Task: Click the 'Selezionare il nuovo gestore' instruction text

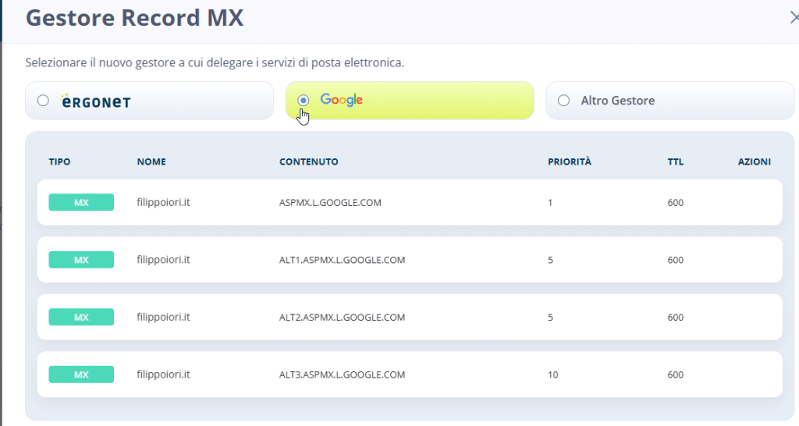Action: (215, 62)
